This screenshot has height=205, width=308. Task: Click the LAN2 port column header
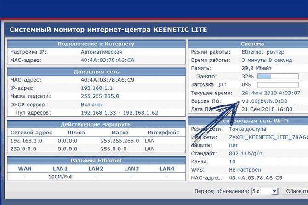(x=96, y=169)
